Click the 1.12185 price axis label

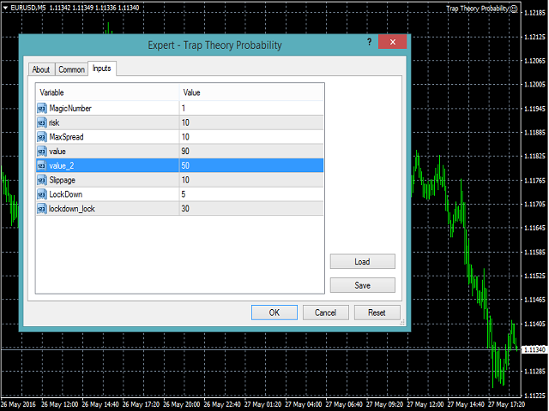[535, 13]
